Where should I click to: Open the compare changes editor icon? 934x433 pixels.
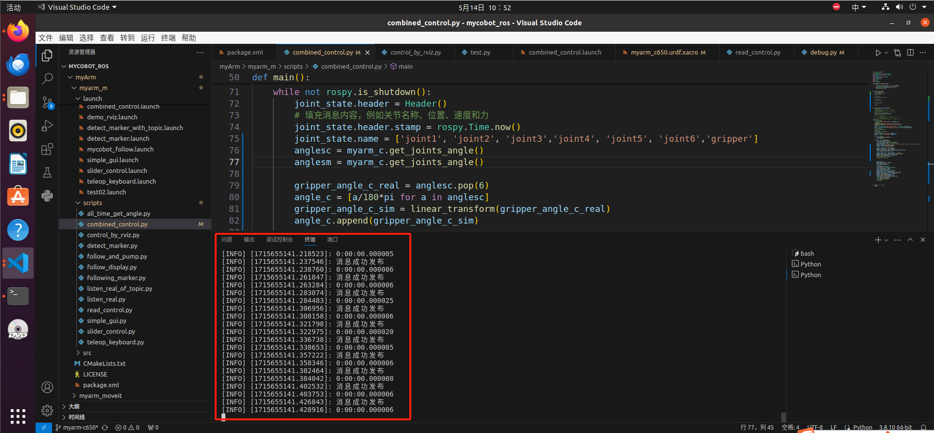pos(897,53)
